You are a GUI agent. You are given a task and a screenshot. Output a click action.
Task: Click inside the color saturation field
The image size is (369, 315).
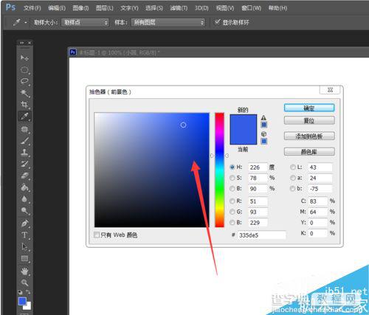click(152, 170)
